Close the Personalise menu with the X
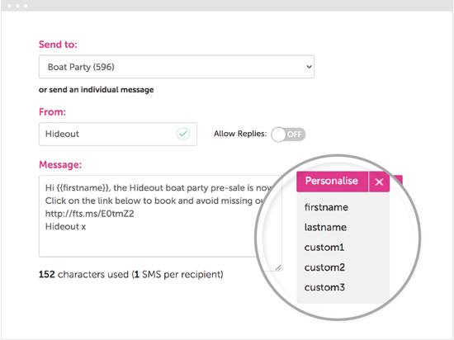The width and height of the screenshot is (454, 340). click(x=379, y=182)
